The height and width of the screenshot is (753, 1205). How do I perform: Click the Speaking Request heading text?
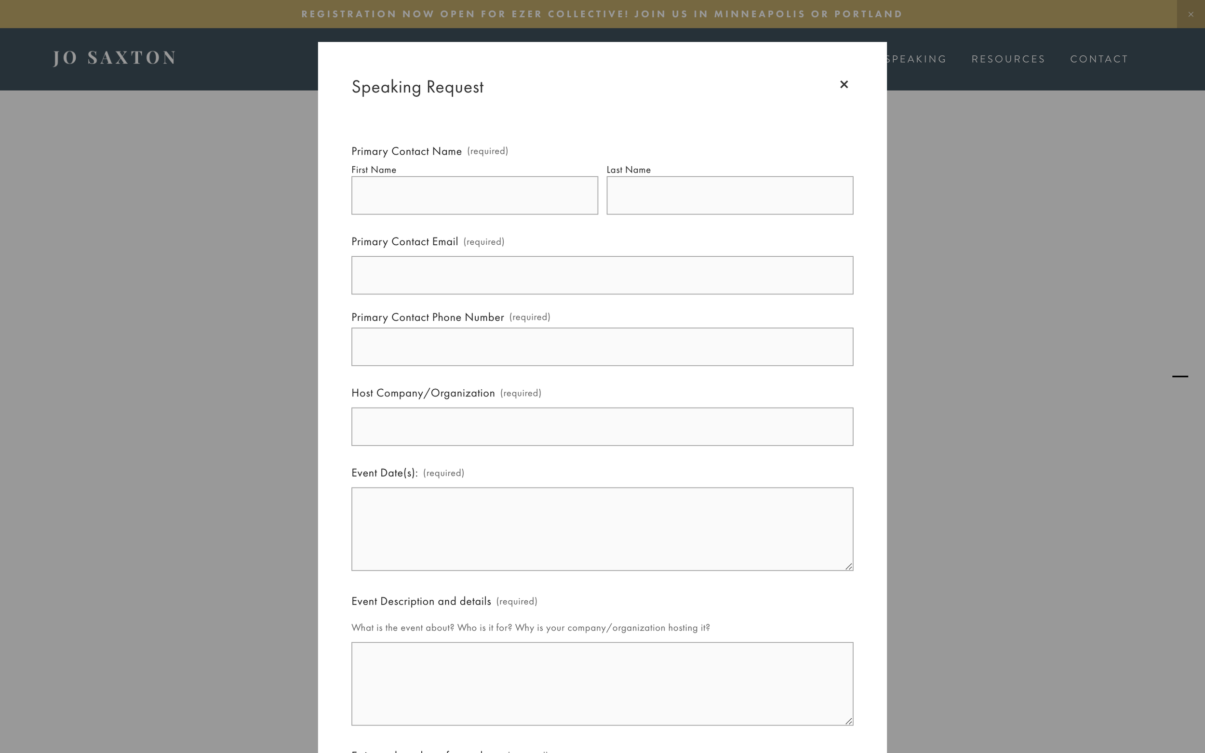417,87
